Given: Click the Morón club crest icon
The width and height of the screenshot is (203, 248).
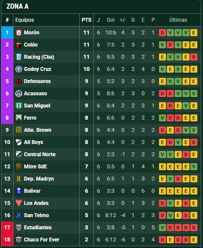Looking at the screenshot, I should coord(19,33).
